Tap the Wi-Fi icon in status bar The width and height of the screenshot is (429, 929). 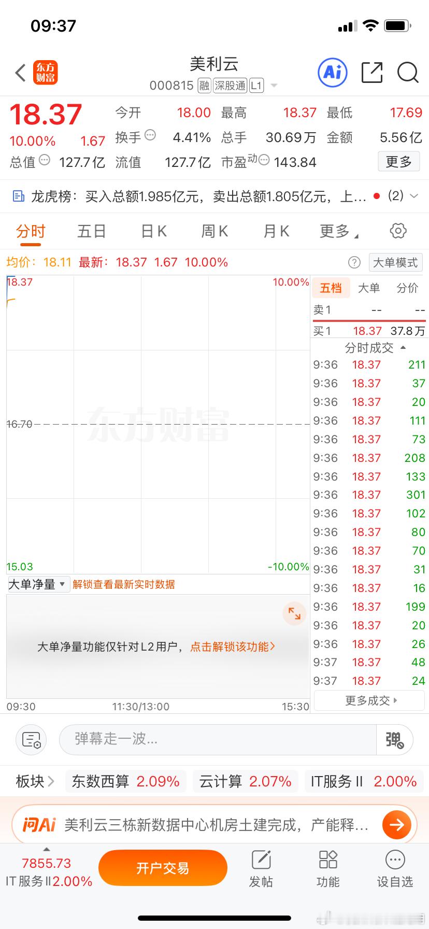tap(371, 25)
